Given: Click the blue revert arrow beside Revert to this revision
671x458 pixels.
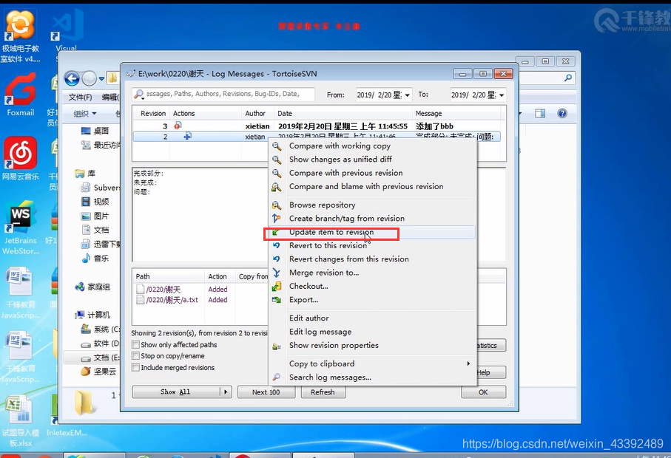Looking at the screenshot, I should (277, 246).
